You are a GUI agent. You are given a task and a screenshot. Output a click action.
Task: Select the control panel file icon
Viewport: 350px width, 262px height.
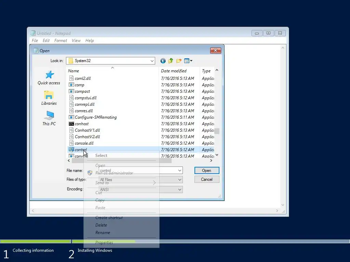tap(71, 149)
